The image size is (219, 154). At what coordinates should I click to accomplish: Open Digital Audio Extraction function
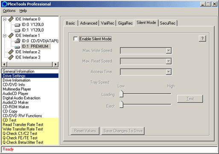(x=30, y=98)
